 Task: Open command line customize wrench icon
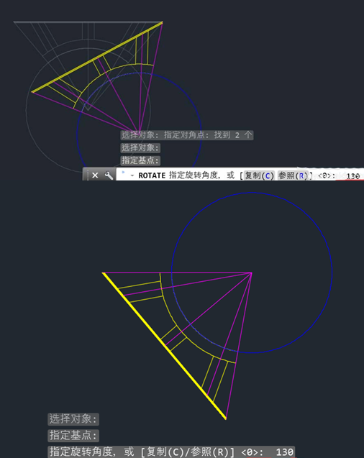click(109, 175)
